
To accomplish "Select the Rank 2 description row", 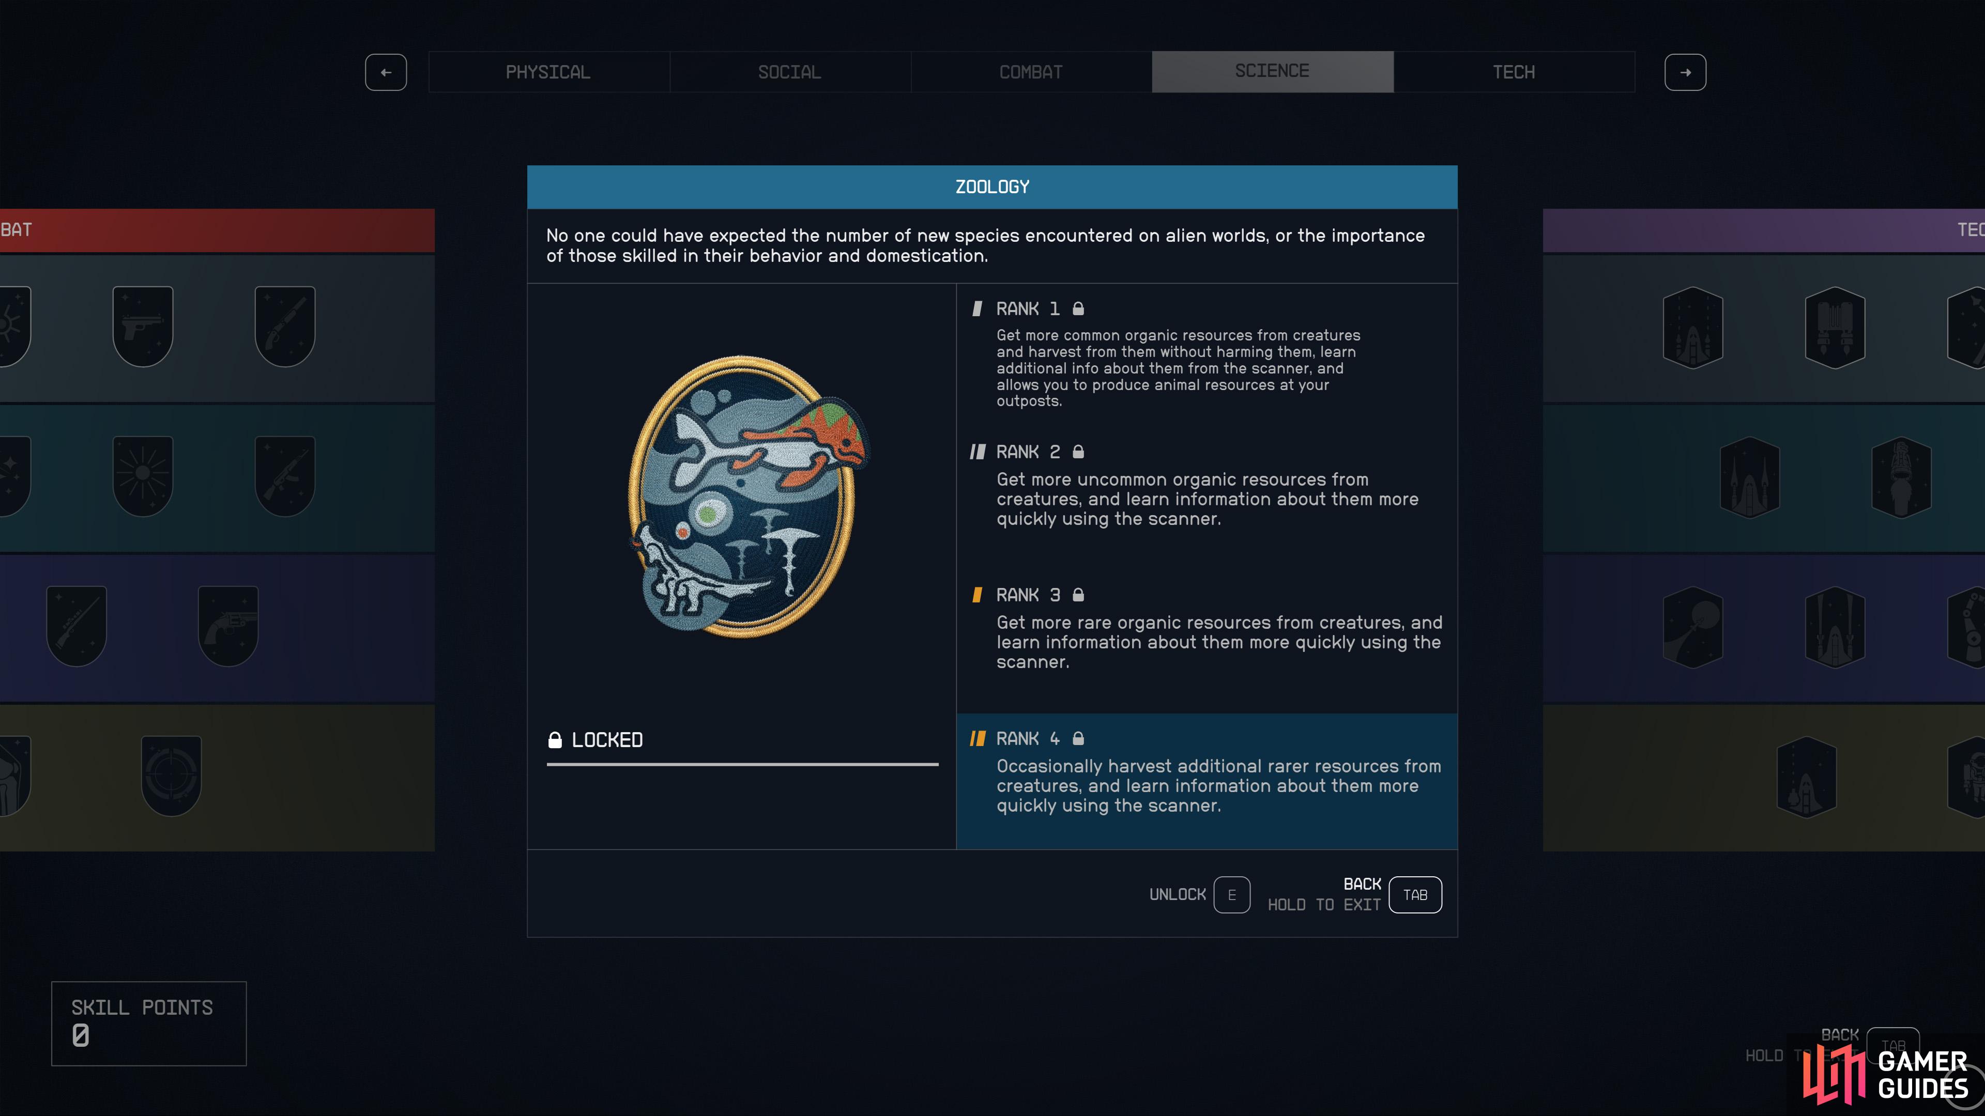I will (x=1207, y=498).
